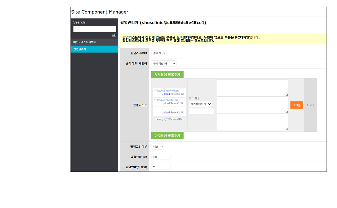The image size is (337, 208).
Task: Click the ↕ 이동 move handle
Action: pyautogui.click(x=311, y=105)
